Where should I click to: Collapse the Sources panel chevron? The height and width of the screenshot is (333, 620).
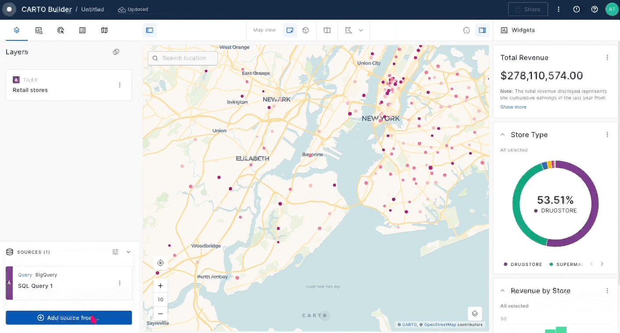[128, 252]
